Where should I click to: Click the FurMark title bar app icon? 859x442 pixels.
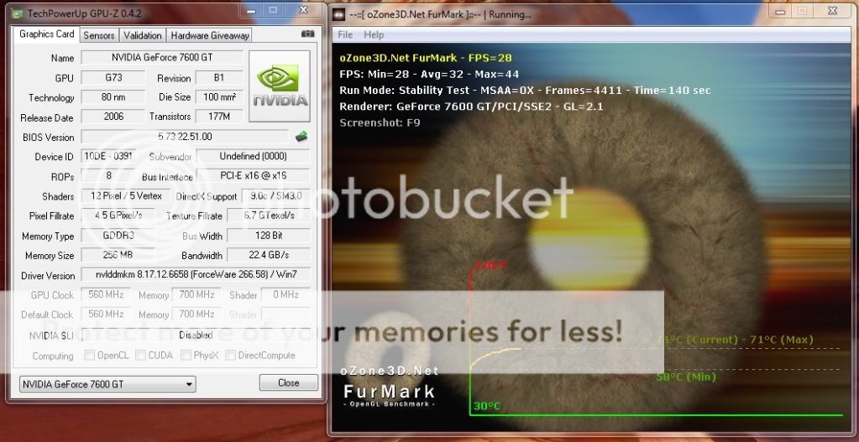(x=339, y=15)
